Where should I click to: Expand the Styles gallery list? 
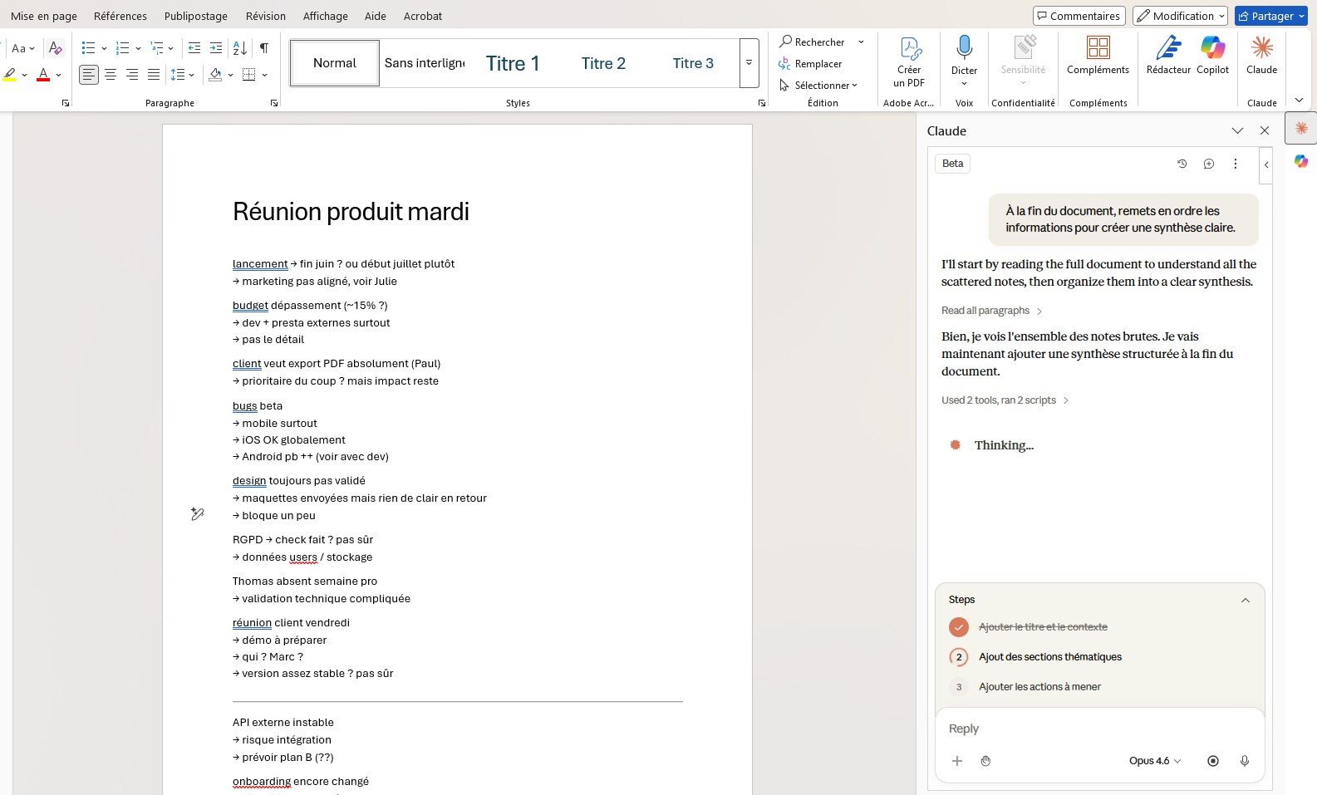[749, 63]
